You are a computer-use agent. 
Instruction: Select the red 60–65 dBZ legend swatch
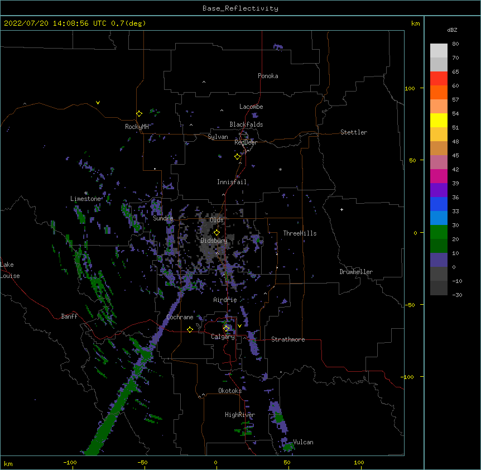click(x=439, y=79)
